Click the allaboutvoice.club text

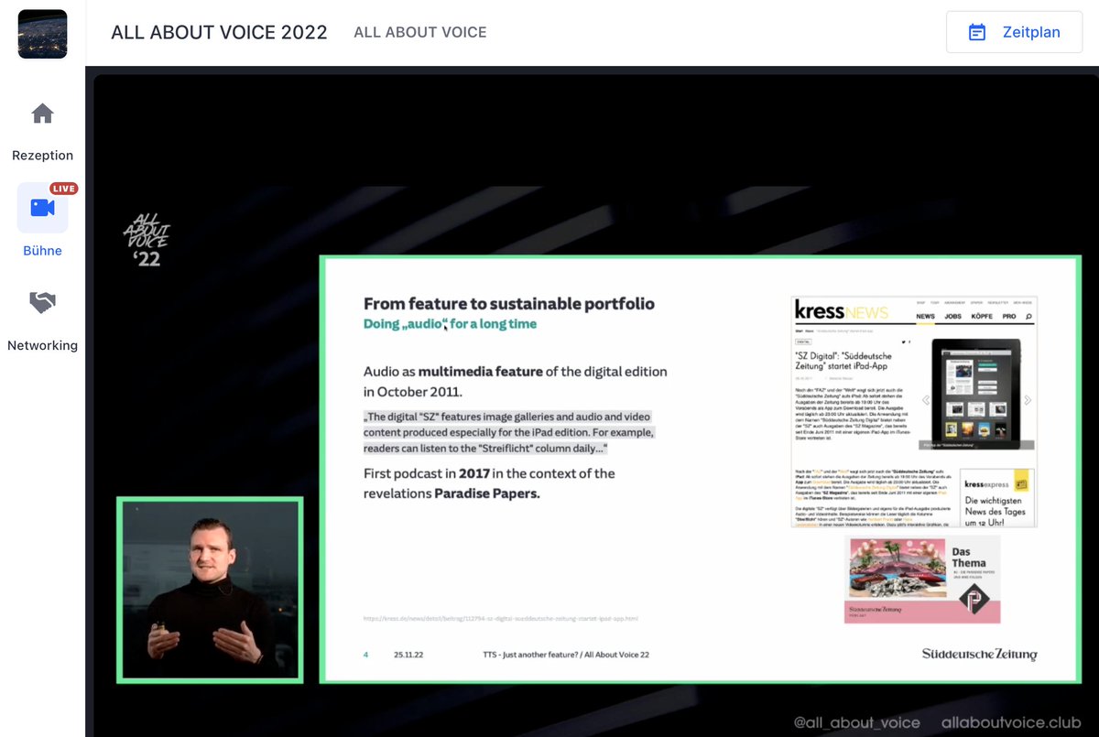(1011, 722)
